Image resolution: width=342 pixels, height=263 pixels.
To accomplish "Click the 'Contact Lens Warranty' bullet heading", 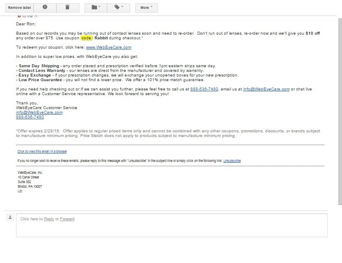I will (x=42, y=71).
